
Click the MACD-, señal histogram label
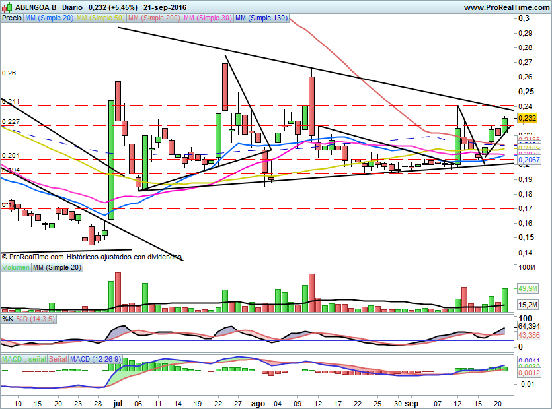23,359
